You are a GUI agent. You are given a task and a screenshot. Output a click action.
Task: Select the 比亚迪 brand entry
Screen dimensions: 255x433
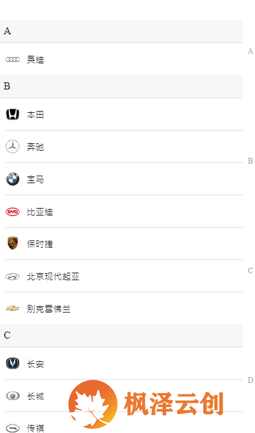[124, 212]
